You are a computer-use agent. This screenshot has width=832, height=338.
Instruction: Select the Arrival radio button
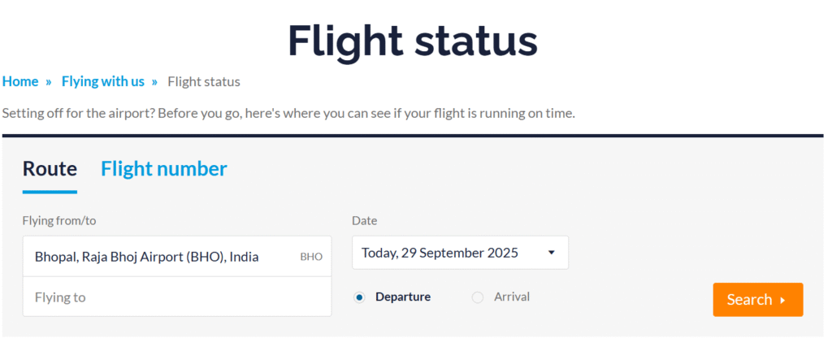[478, 297]
